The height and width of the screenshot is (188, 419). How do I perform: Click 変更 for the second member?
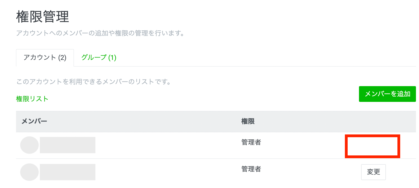[373, 172]
